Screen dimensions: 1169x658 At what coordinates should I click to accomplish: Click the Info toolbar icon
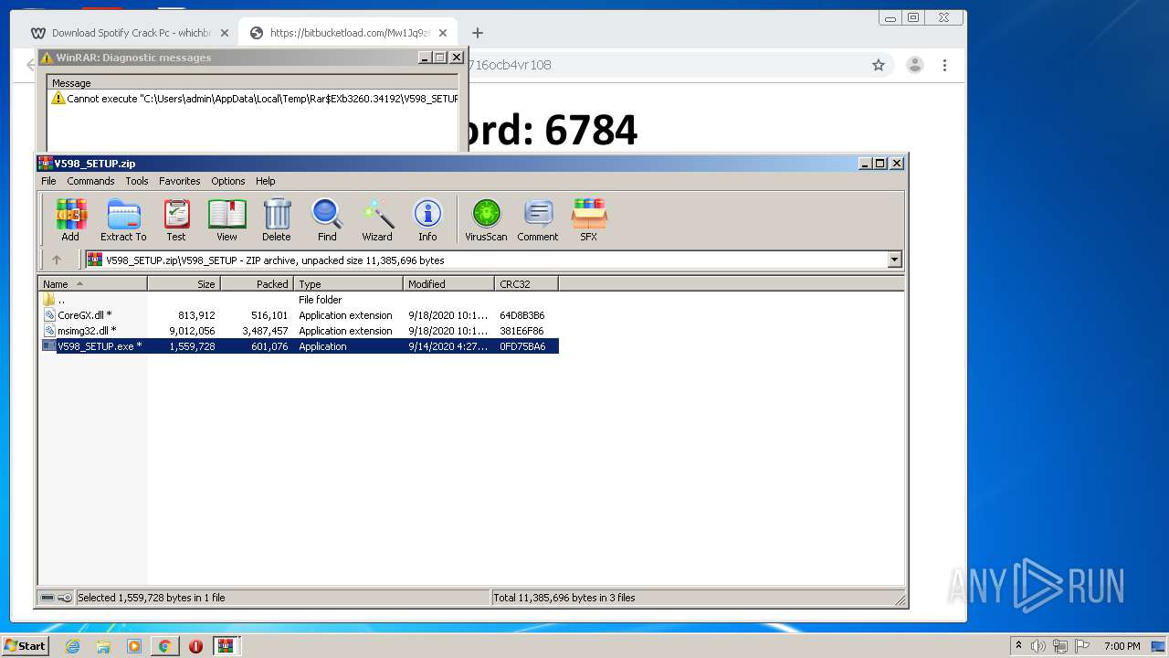pos(427,219)
